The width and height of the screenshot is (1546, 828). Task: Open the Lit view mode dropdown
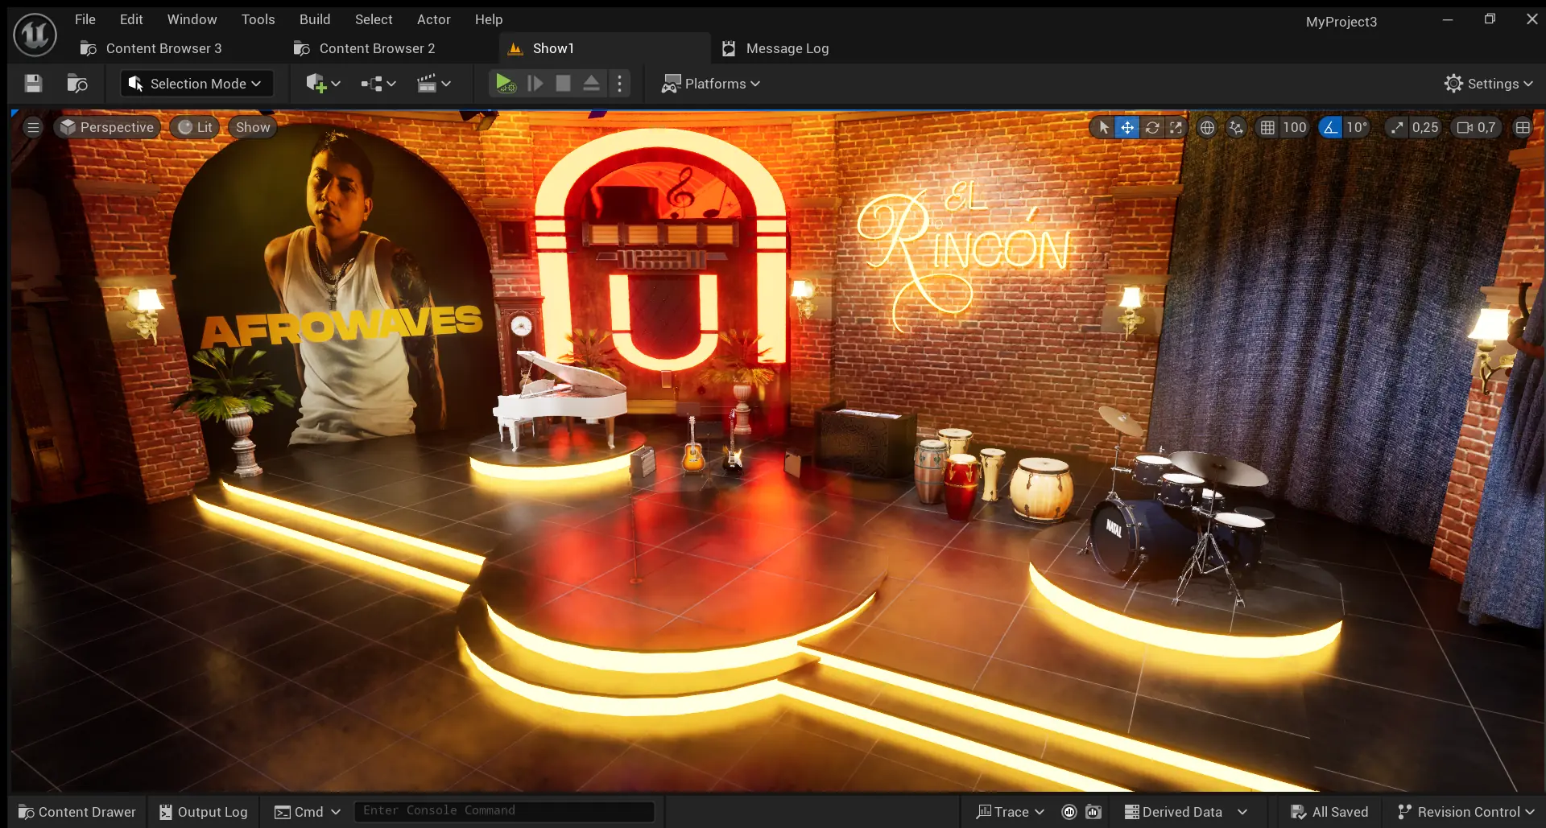pyautogui.click(x=195, y=127)
